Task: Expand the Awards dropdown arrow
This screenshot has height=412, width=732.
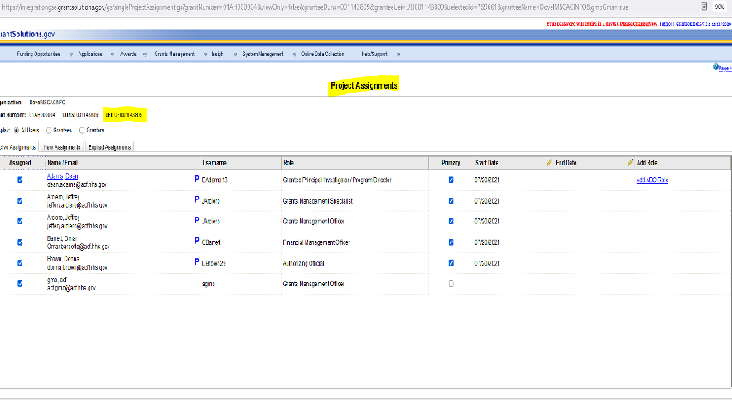Action: tap(145, 55)
